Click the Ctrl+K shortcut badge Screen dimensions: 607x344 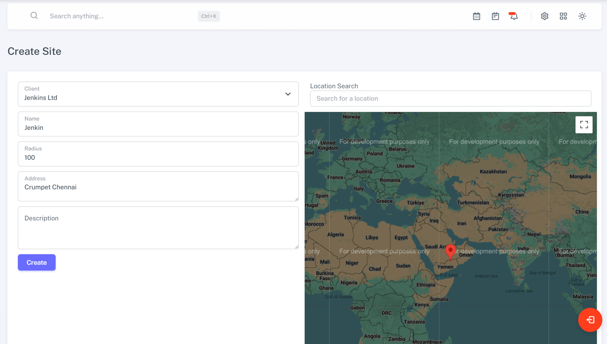pyautogui.click(x=209, y=16)
